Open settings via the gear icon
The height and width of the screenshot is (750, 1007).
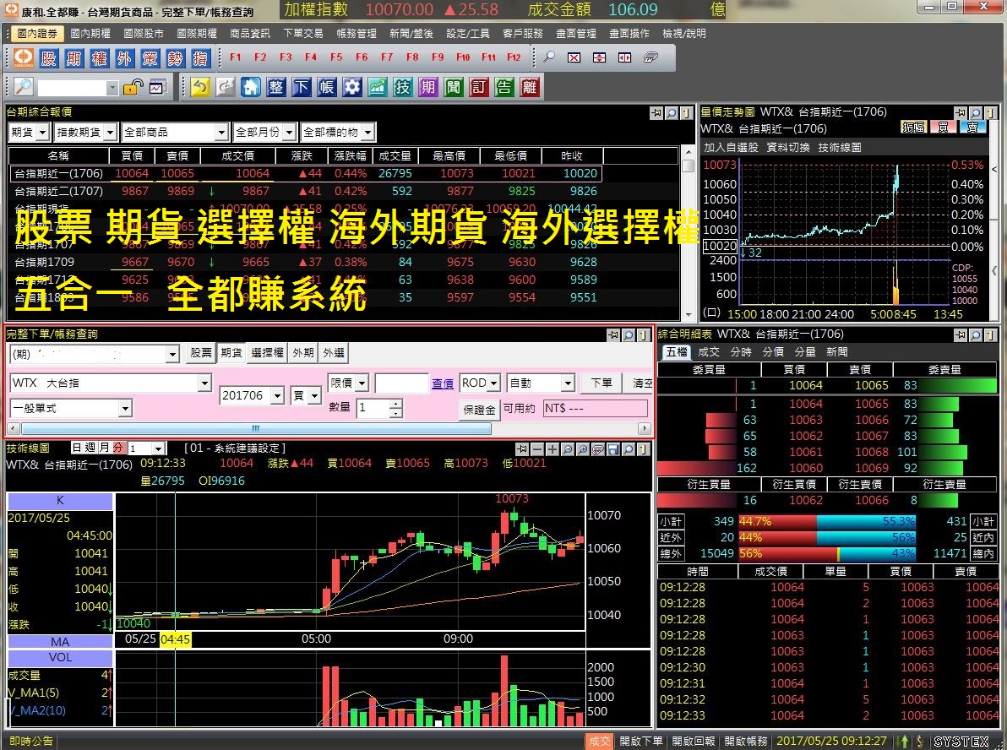tap(352, 87)
